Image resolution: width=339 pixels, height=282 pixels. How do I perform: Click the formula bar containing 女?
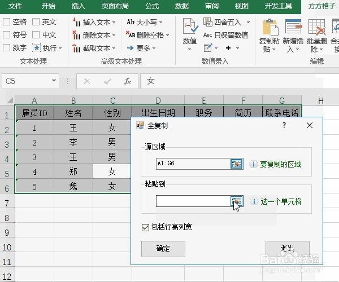(240, 81)
